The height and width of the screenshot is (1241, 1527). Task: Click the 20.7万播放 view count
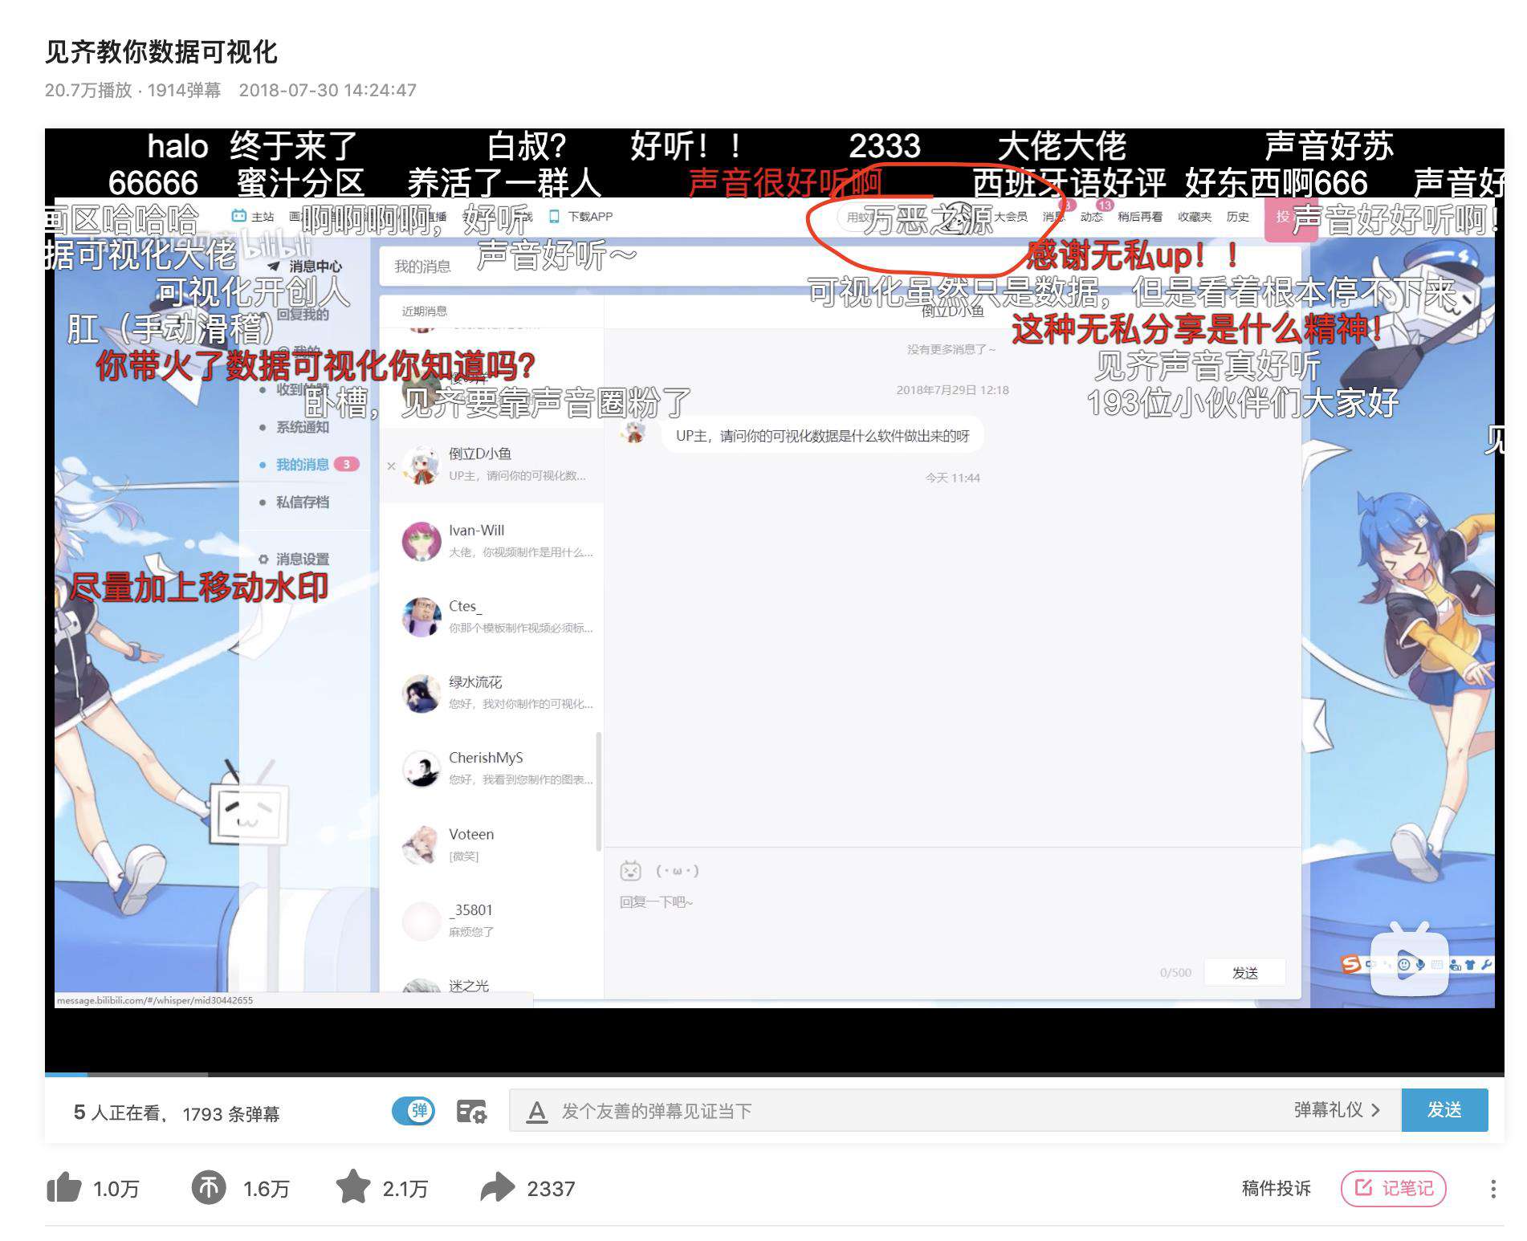(88, 90)
